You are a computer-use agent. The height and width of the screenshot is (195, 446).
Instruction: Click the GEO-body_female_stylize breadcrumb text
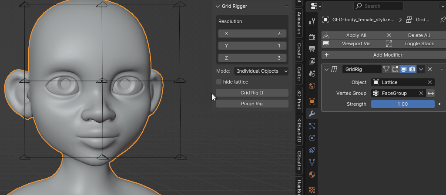point(363,20)
